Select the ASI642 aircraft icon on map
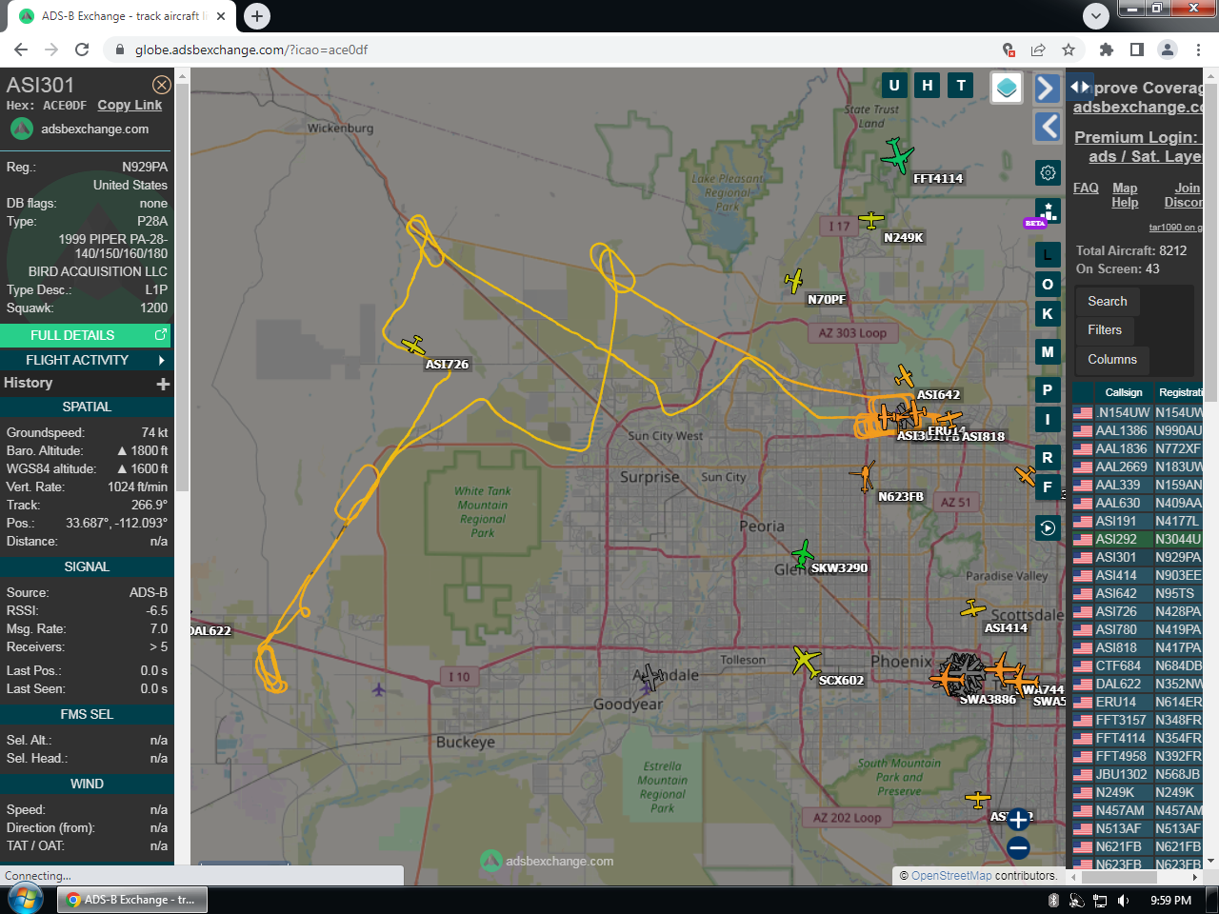1219x914 pixels. pyautogui.click(x=905, y=377)
